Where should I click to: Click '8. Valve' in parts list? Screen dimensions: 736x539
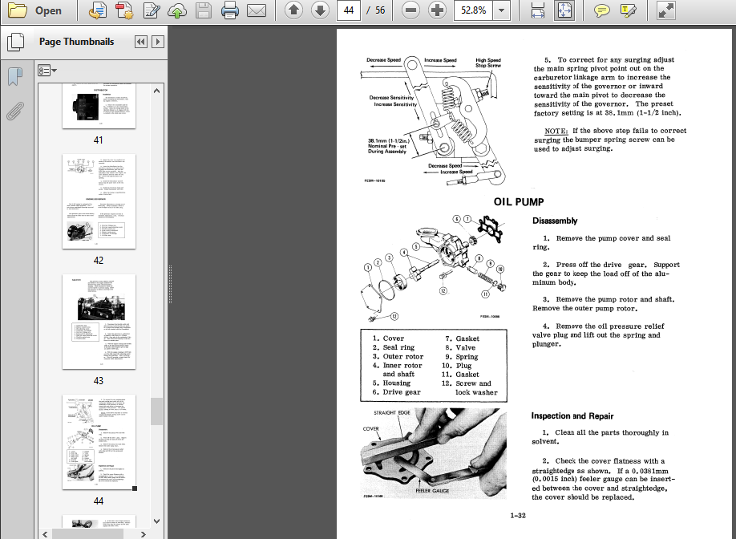pos(460,347)
